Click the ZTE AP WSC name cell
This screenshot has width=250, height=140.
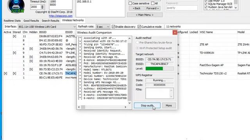coord(204,44)
